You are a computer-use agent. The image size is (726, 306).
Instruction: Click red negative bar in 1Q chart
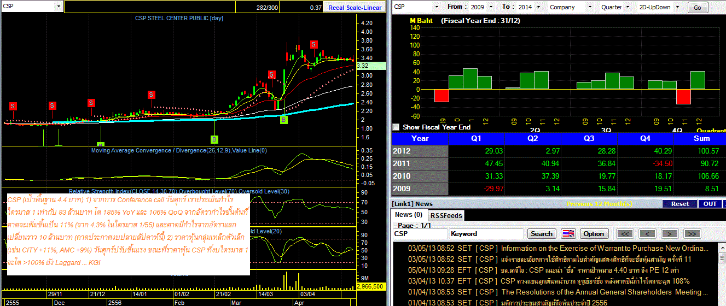[x=442, y=96]
